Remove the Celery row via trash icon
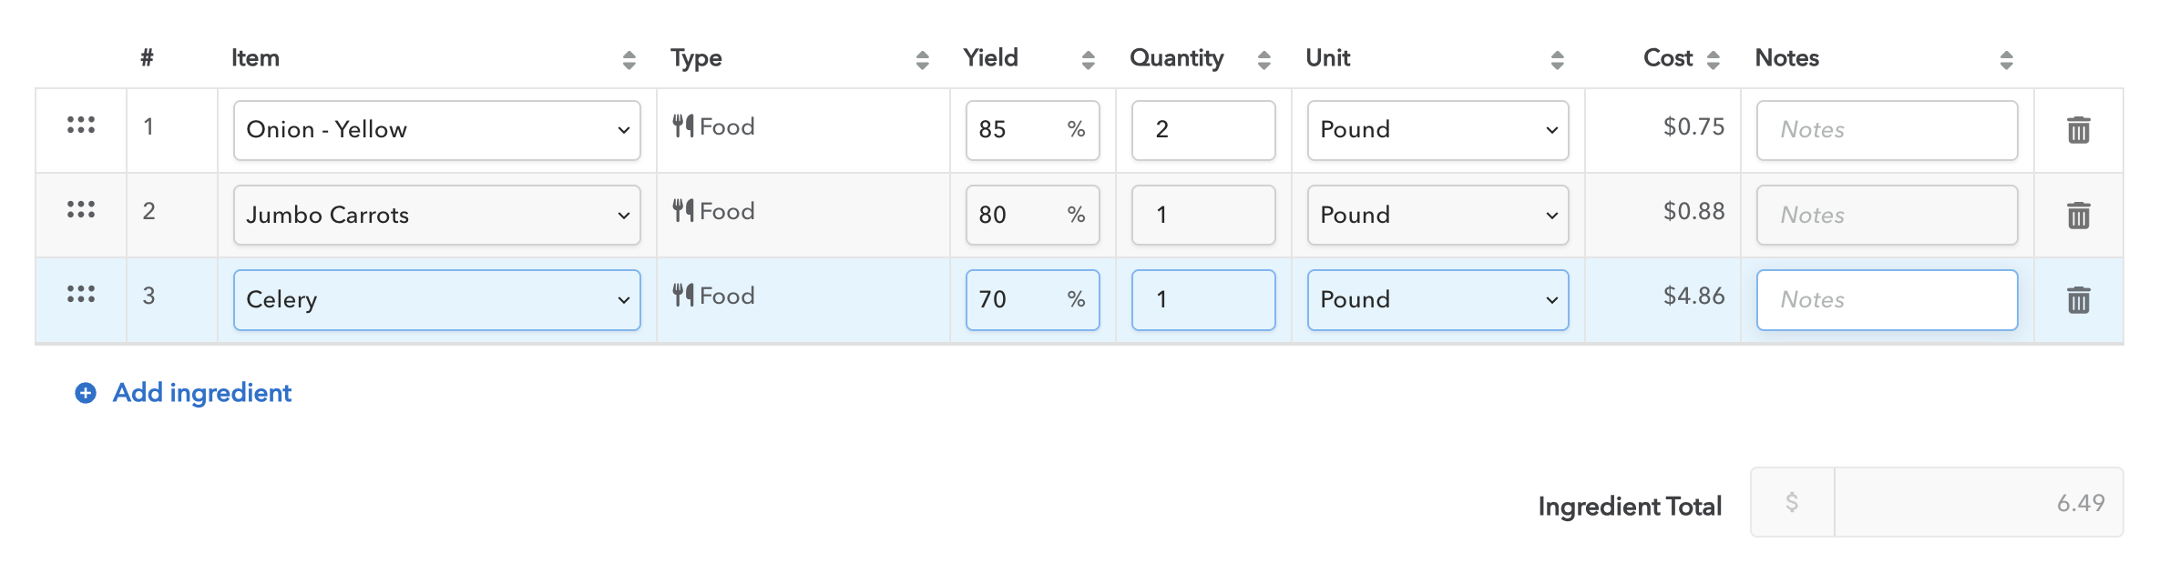The image size is (2179, 573). pyautogui.click(x=2078, y=300)
